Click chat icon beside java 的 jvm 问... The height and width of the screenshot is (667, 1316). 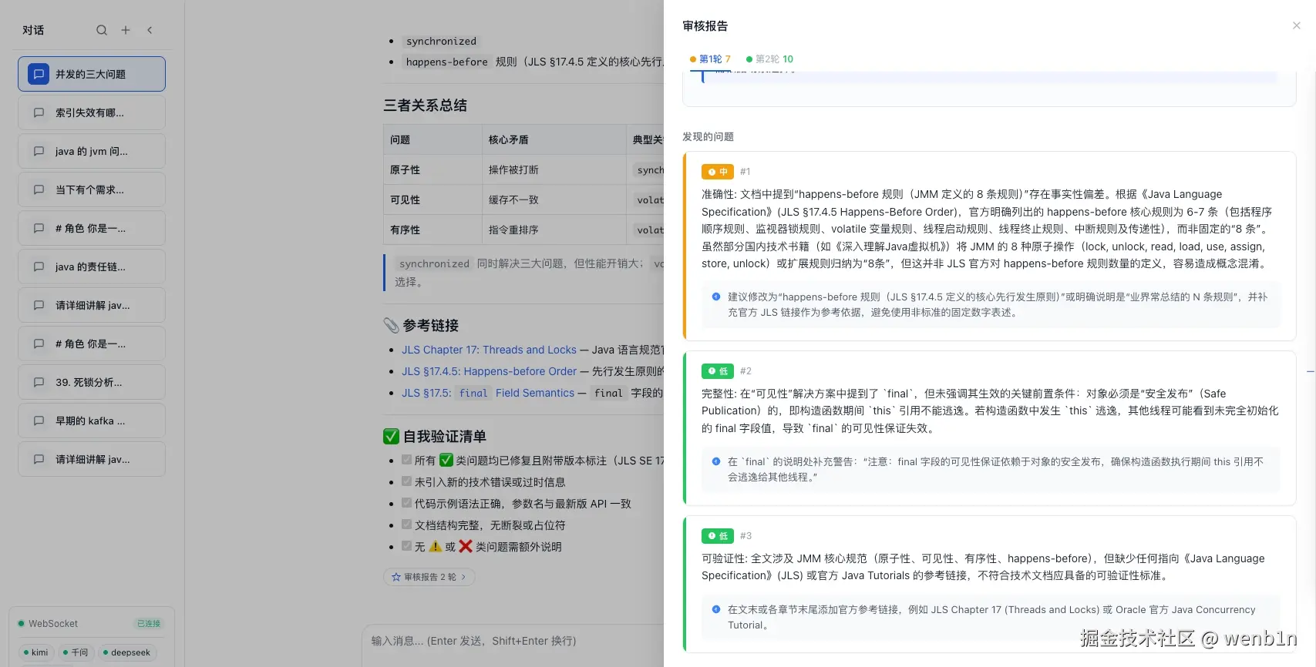coord(39,151)
